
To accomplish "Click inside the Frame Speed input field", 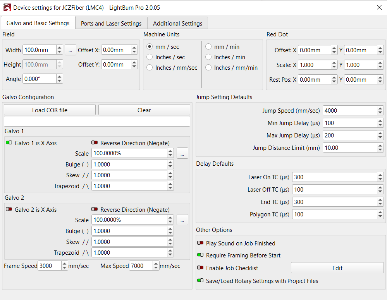I will [x=50, y=266].
